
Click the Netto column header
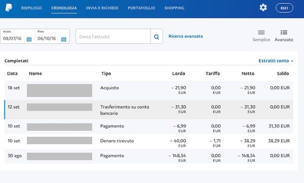click(248, 74)
